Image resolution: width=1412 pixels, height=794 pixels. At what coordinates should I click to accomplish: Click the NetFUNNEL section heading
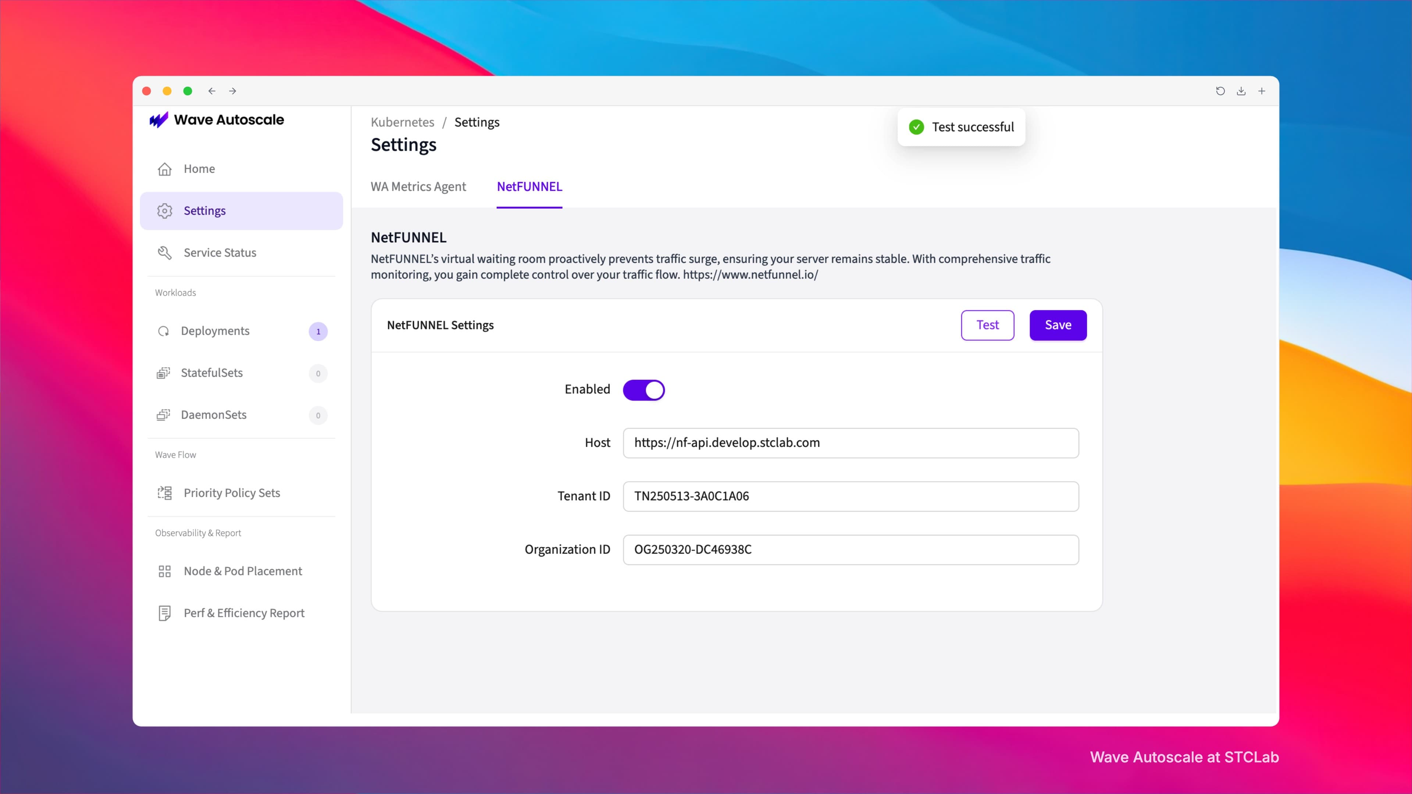click(409, 237)
